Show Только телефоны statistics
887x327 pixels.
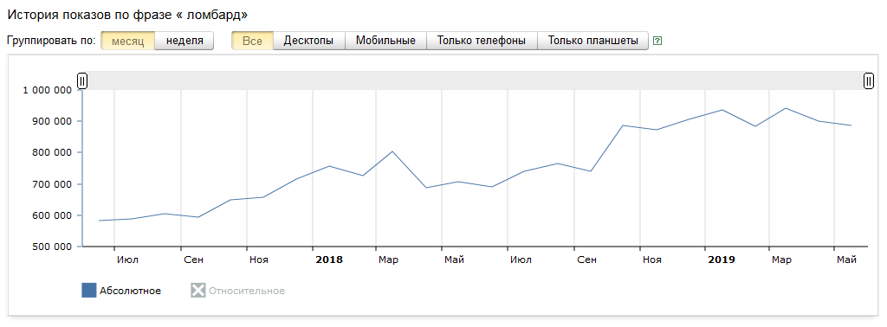(482, 41)
